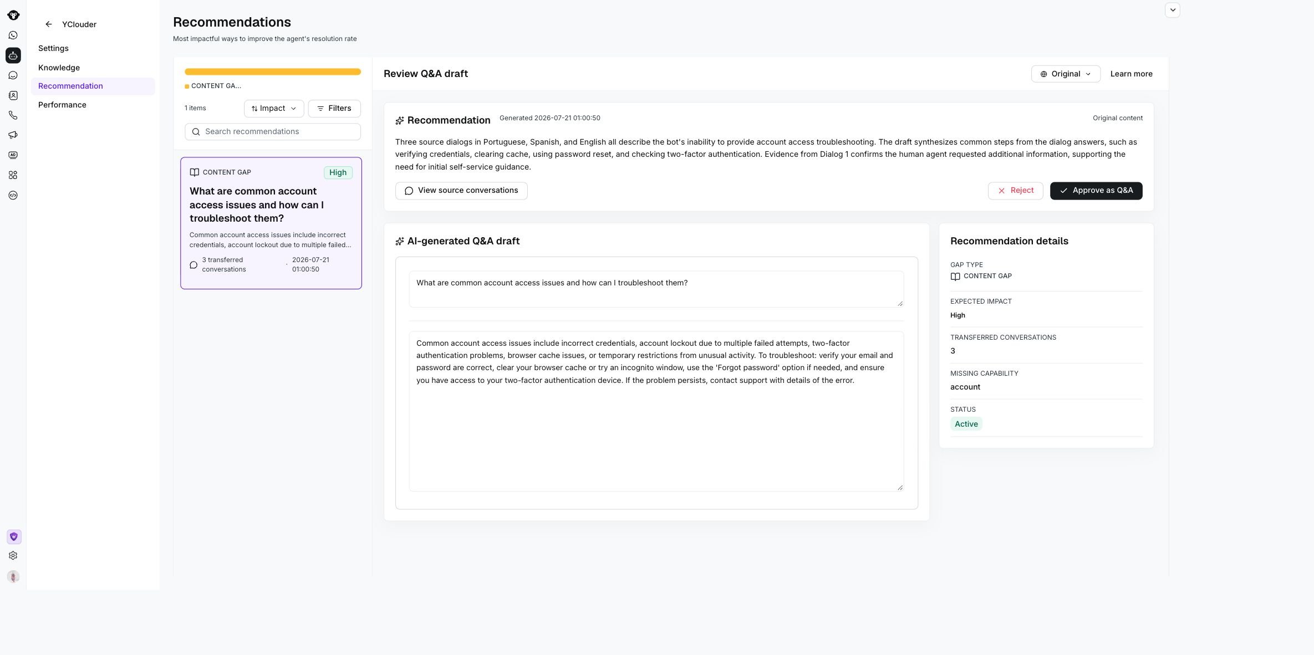The width and height of the screenshot is (1314, 655).
Task: Open the AD advertising icon
Action: [x=13, y=155]
